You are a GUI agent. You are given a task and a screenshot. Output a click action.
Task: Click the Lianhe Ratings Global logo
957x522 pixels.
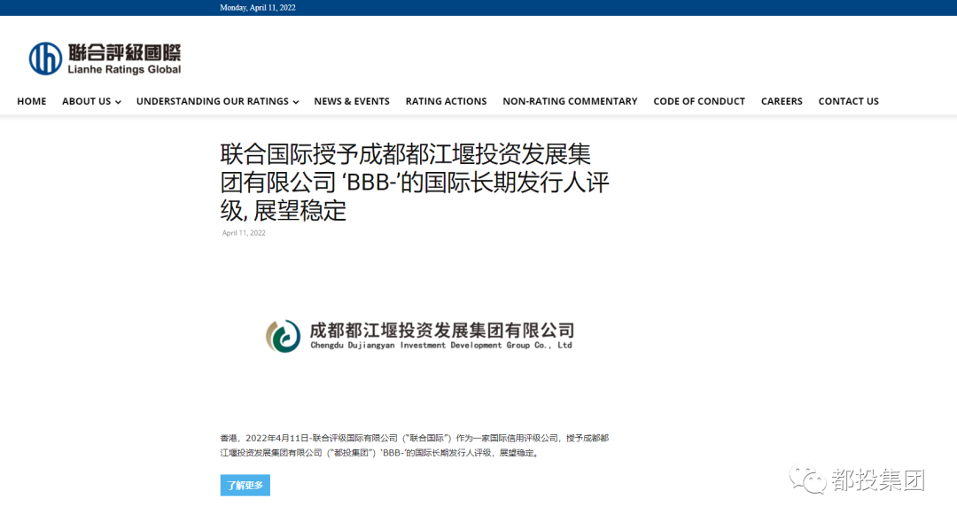[x=100, y=56]
